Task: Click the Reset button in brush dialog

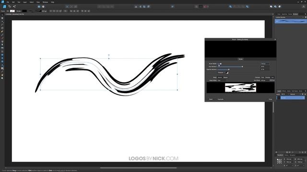Action: tap(211, 99)
